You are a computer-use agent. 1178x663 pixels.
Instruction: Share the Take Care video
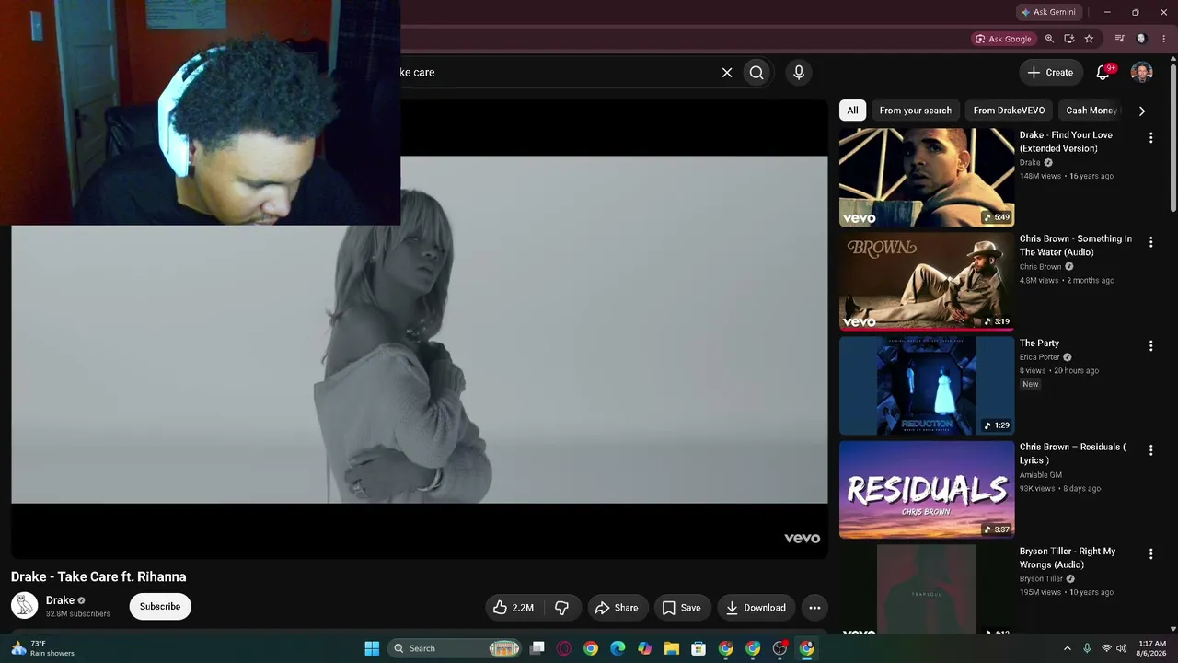click(617, 608)
